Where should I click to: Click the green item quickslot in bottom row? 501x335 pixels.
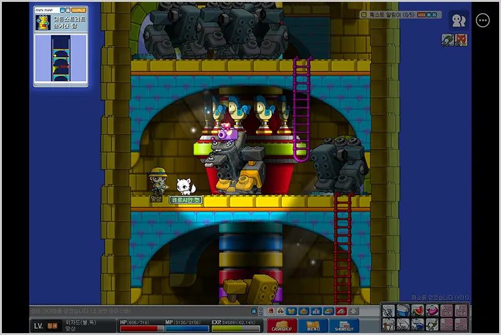click(432, 324)
